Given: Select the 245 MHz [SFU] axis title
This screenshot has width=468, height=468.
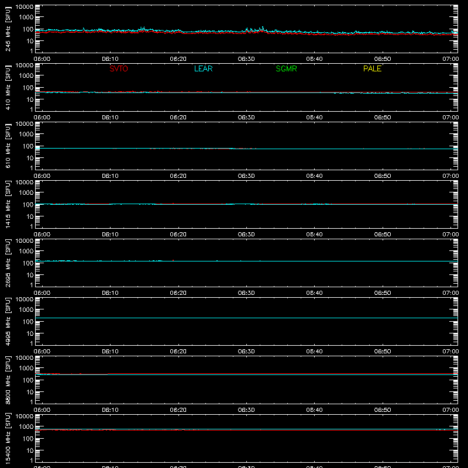Looking at the screenshot, I should click(8, 29).
